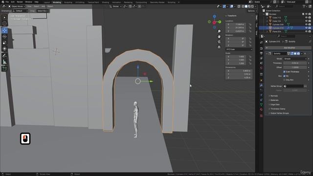Click the Blender logo menu icon
Screen dimensions: 313x176
(3, 2)
